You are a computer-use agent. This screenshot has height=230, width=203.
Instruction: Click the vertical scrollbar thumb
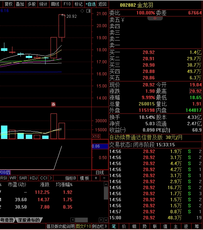[106, 193]
